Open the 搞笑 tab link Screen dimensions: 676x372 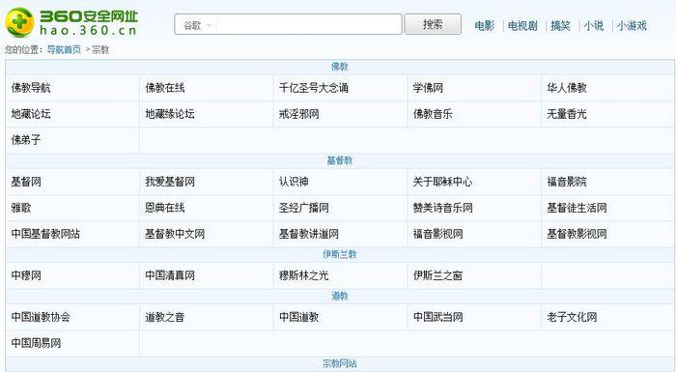[560, 25]
